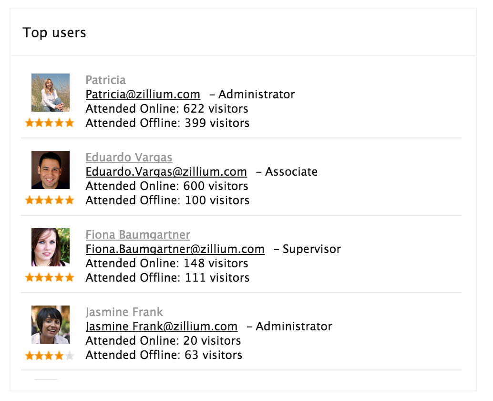Image resolution: width=493 pixels, height=401 pixels.
Task: Click the Patricia@zillium.com email link
Action: pos(143,95)
